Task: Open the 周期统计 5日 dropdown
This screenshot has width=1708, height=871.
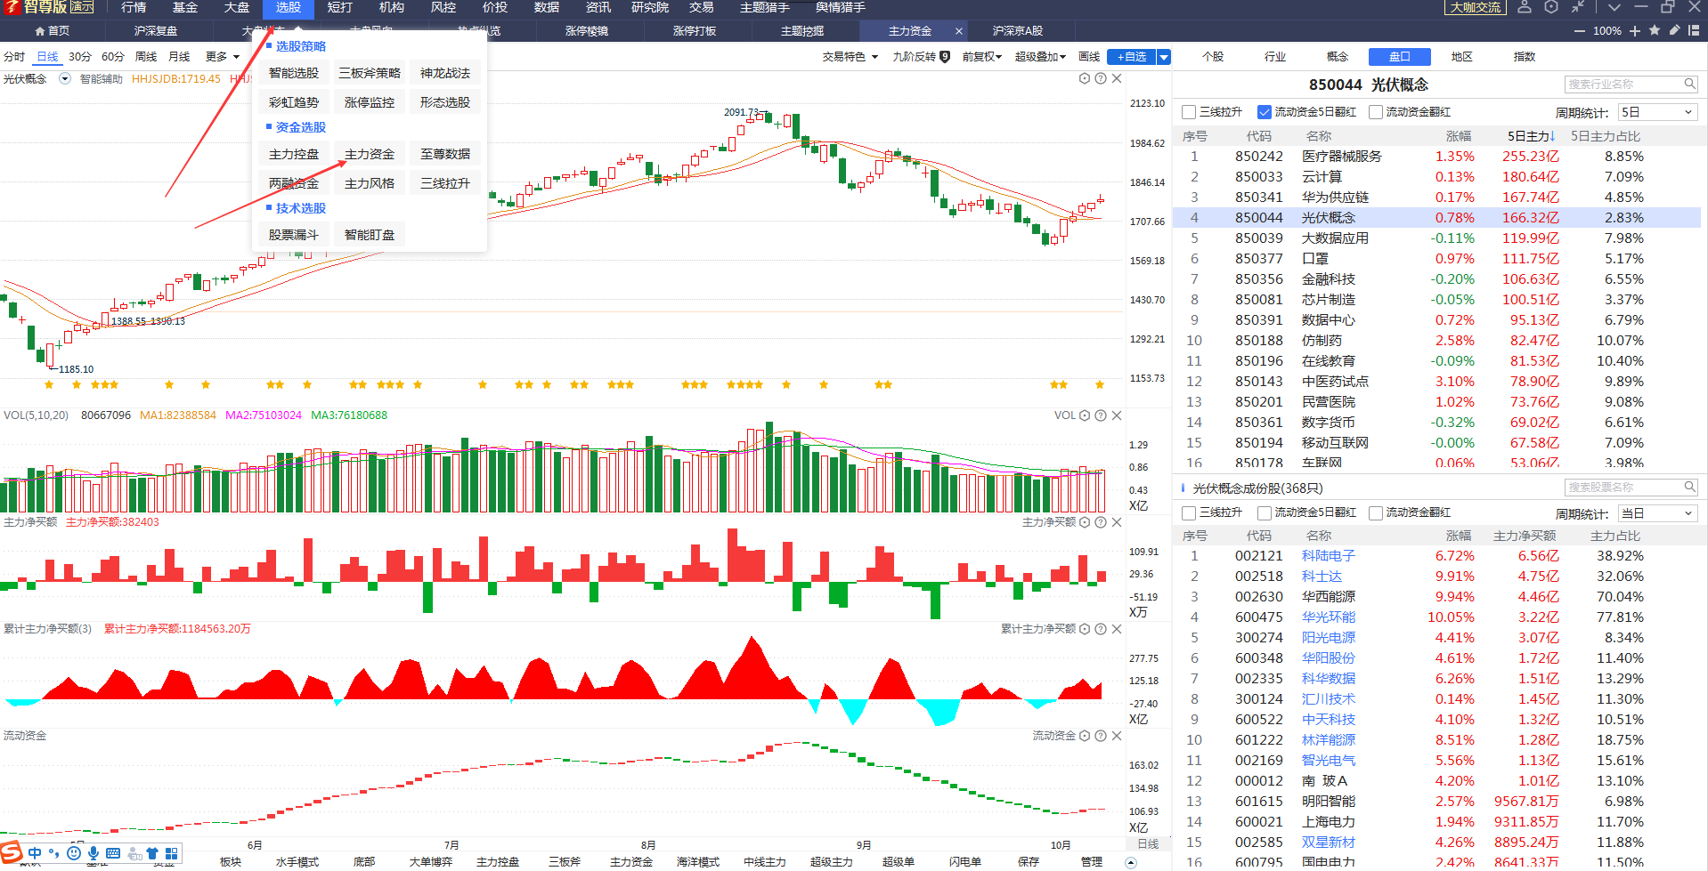Action: [1657, 112]
